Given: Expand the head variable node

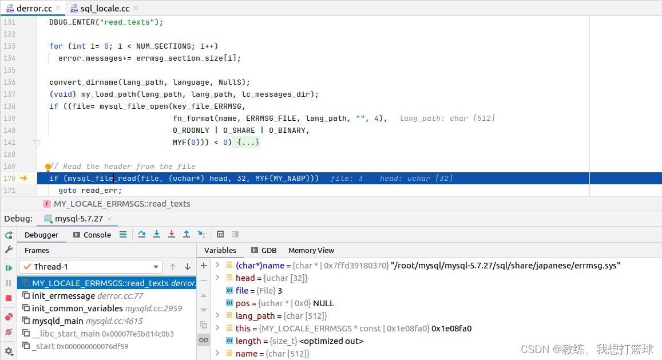Looking at the screenshot, I should [x=217, y=278].
